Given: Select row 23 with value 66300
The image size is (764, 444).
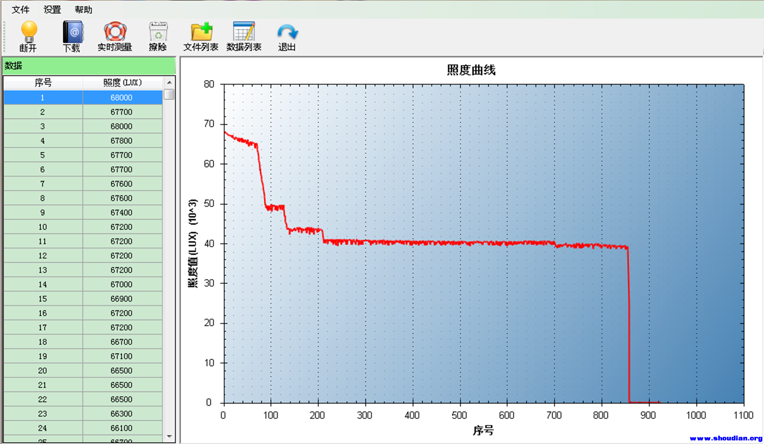Looking at the screenshot, I should [83, 414].
